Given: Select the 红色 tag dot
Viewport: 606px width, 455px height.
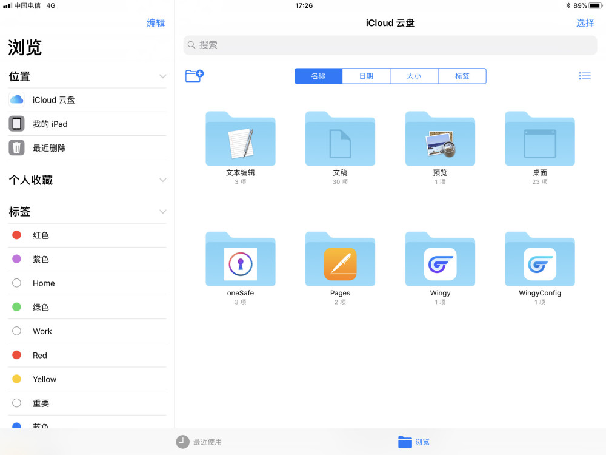Looking at the screenshot, I should pos(16,235).
